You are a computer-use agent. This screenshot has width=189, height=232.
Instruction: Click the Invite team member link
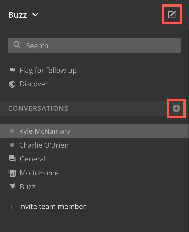52,207
